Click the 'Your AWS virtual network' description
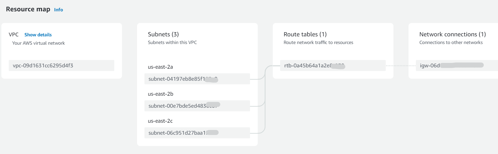498x154 pixels. tap(39, 43)
